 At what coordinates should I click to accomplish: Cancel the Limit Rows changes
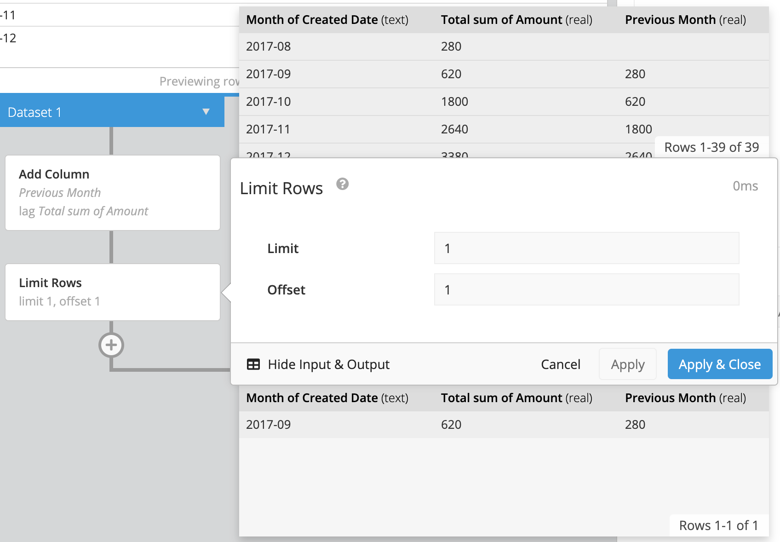[x=560, y=364]
